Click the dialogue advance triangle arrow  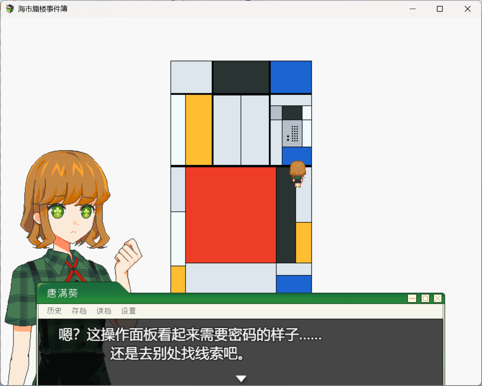241,379
